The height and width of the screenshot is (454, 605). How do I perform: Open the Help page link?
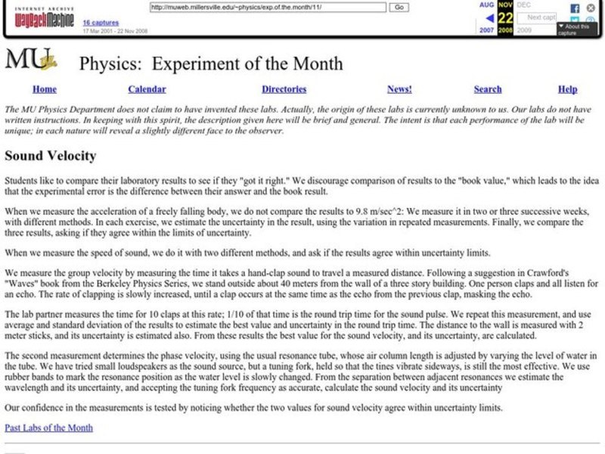click(x=566, y=89)
